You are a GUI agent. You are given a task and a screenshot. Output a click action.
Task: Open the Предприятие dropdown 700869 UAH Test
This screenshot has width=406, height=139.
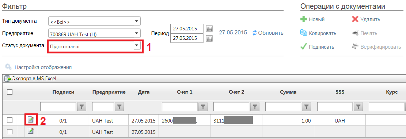[95, 33]
